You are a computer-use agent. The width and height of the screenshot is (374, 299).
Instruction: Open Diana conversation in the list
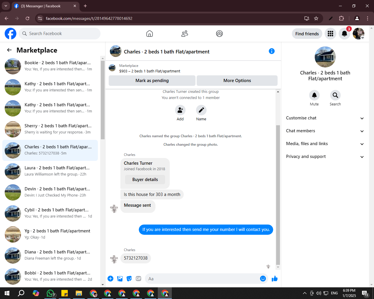(50, 255)
